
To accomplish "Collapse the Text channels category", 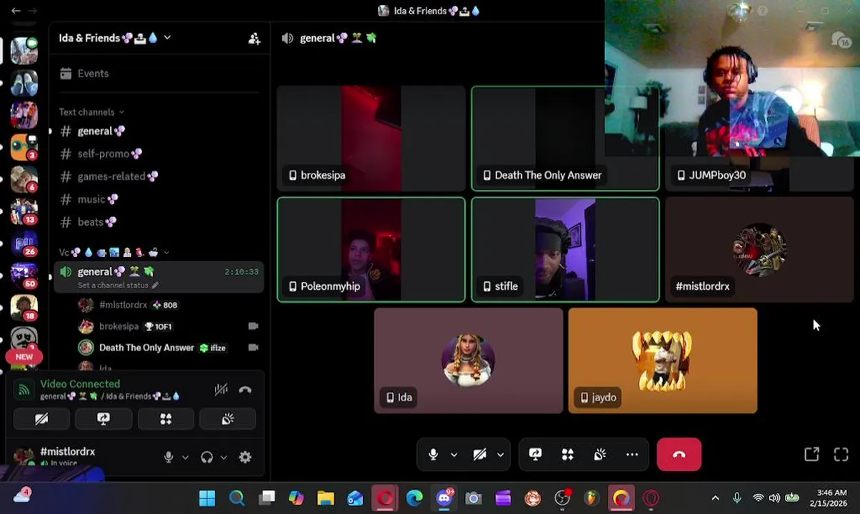I will 91,112.
